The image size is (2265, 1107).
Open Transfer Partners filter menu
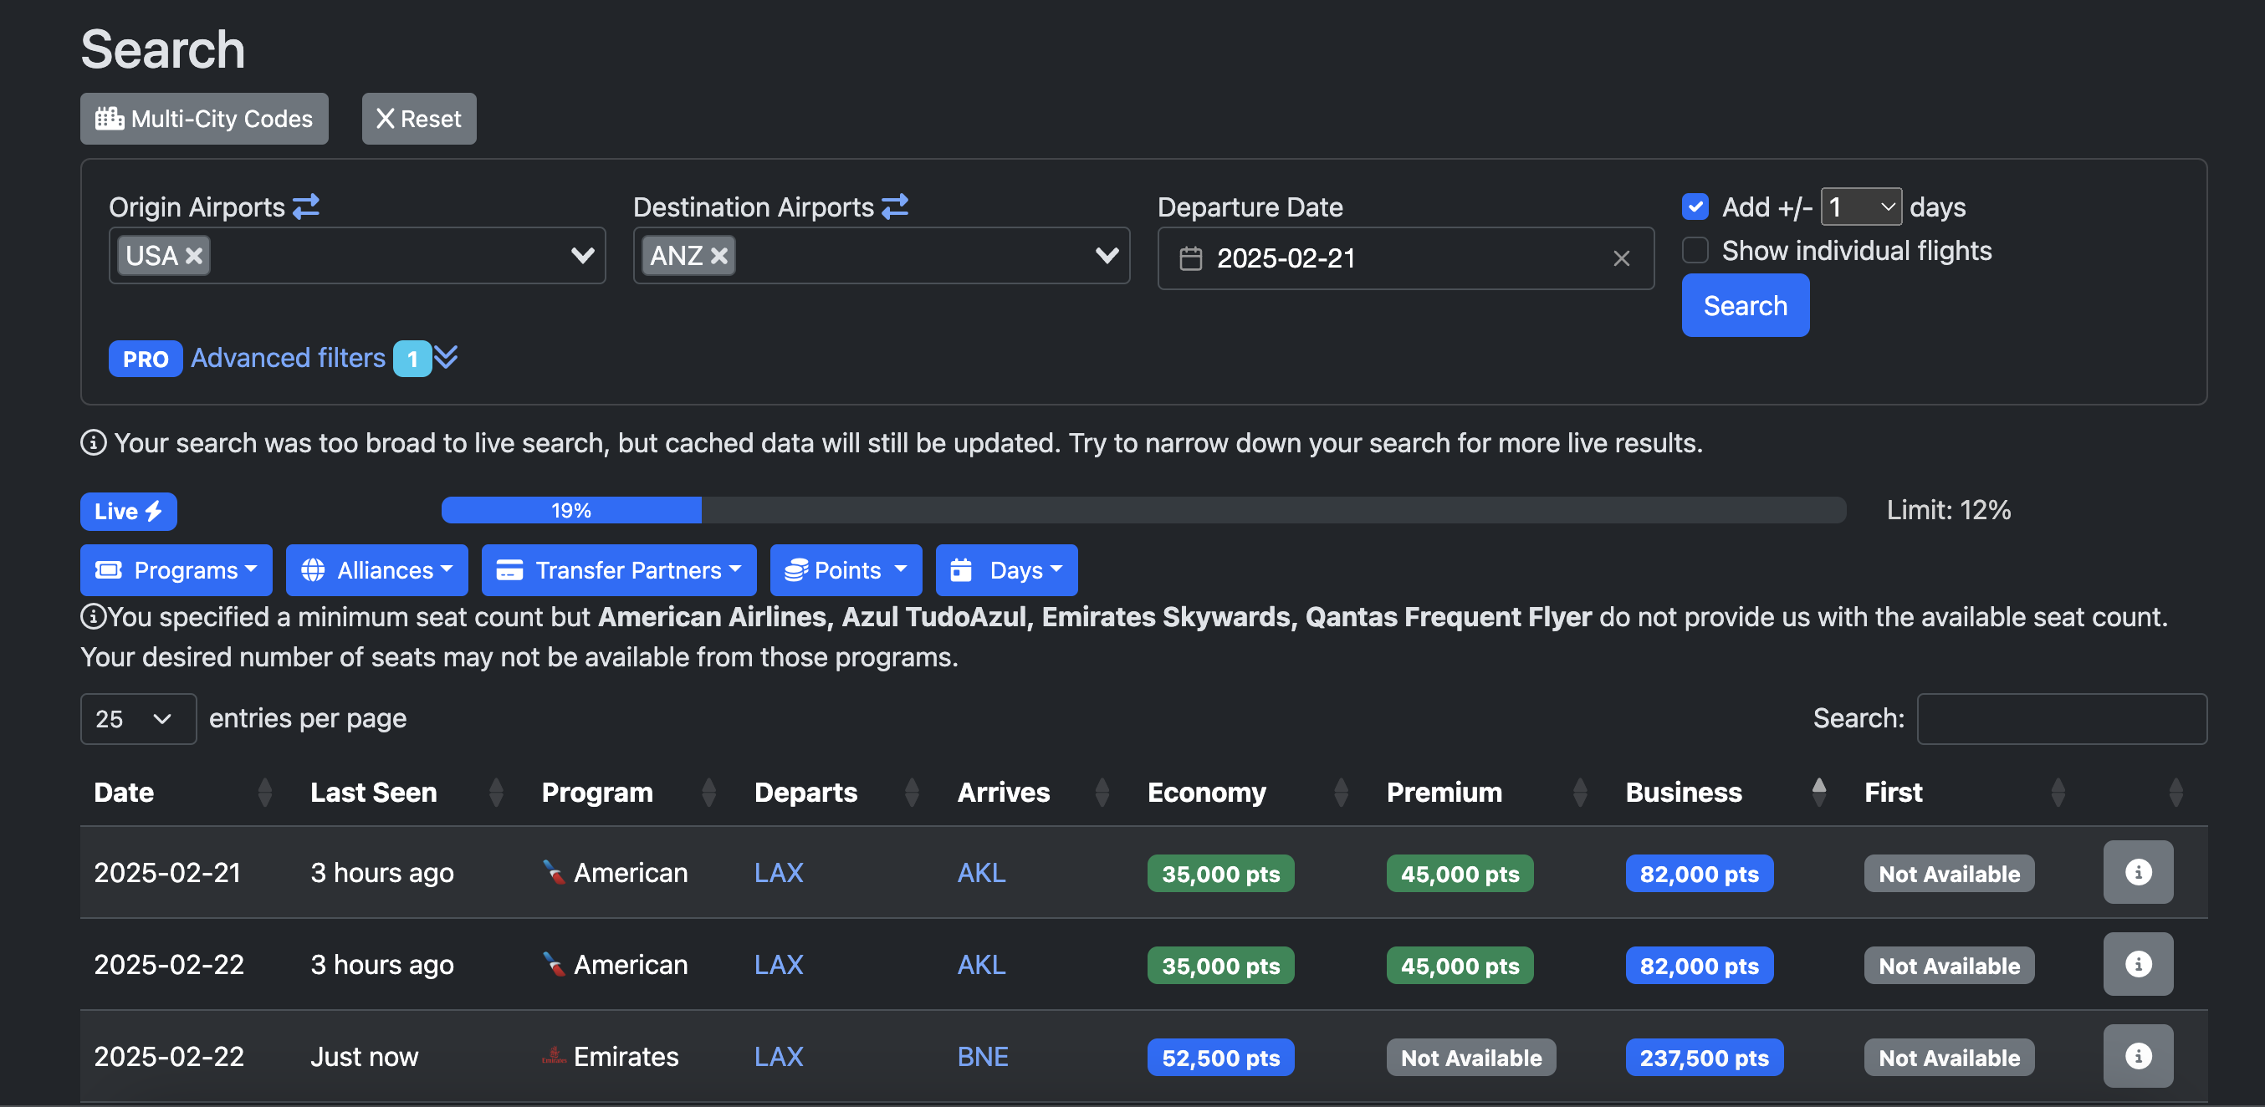click(618, 569)
